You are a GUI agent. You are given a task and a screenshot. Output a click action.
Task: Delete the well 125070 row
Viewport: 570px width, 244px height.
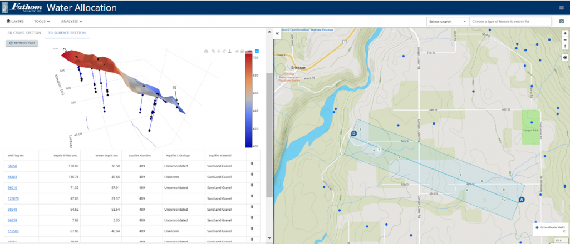(252, 196)
